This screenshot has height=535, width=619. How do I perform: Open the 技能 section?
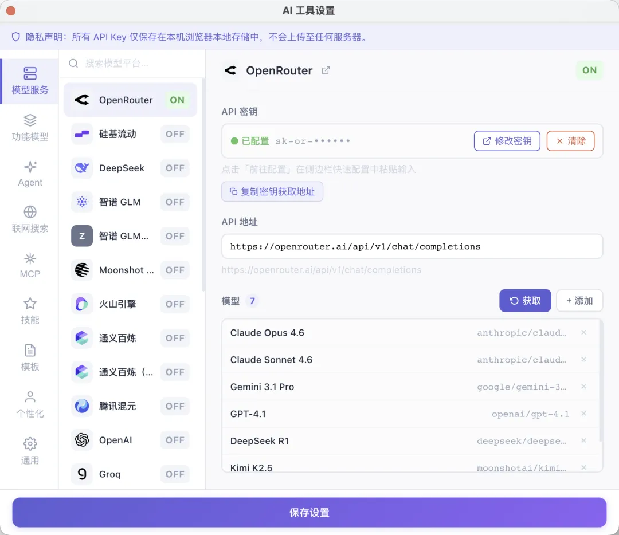tap(30, 311)
